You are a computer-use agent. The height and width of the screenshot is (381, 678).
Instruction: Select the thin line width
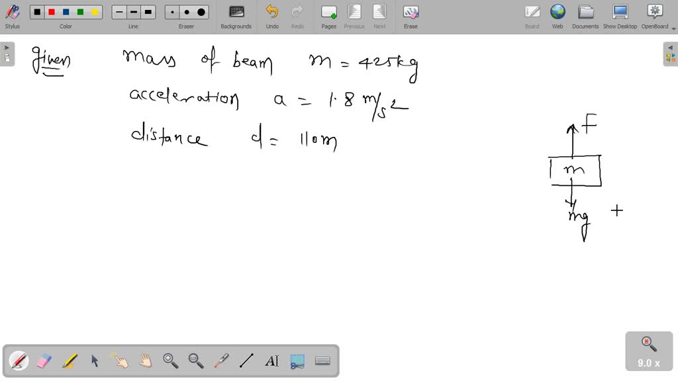tap(119, 12)
